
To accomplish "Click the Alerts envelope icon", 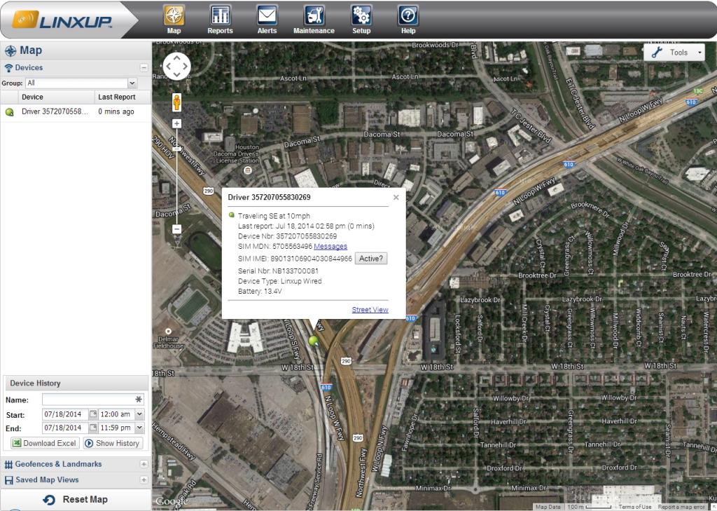I will coord(267,14).
